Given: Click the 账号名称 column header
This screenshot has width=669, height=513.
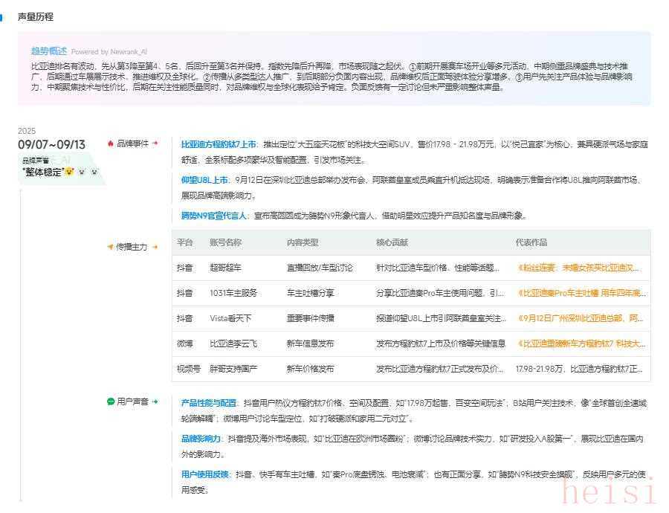Looking at the screenshot, I should pos(225,242).
